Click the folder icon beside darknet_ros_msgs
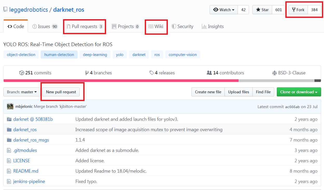The width and height of the screenshot is (324, 190). [9, 140]
